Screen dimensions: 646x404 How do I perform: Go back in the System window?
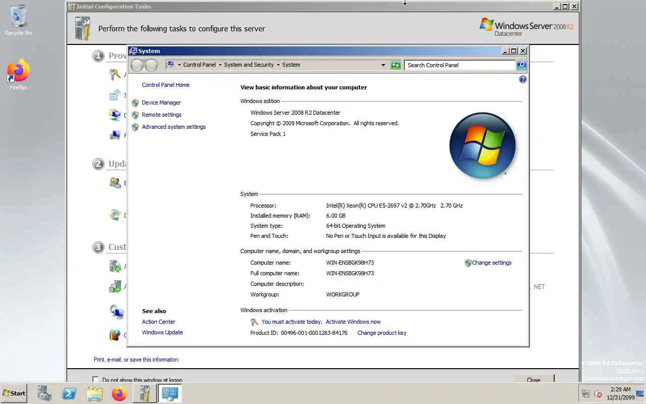click(x=137, y=65)
